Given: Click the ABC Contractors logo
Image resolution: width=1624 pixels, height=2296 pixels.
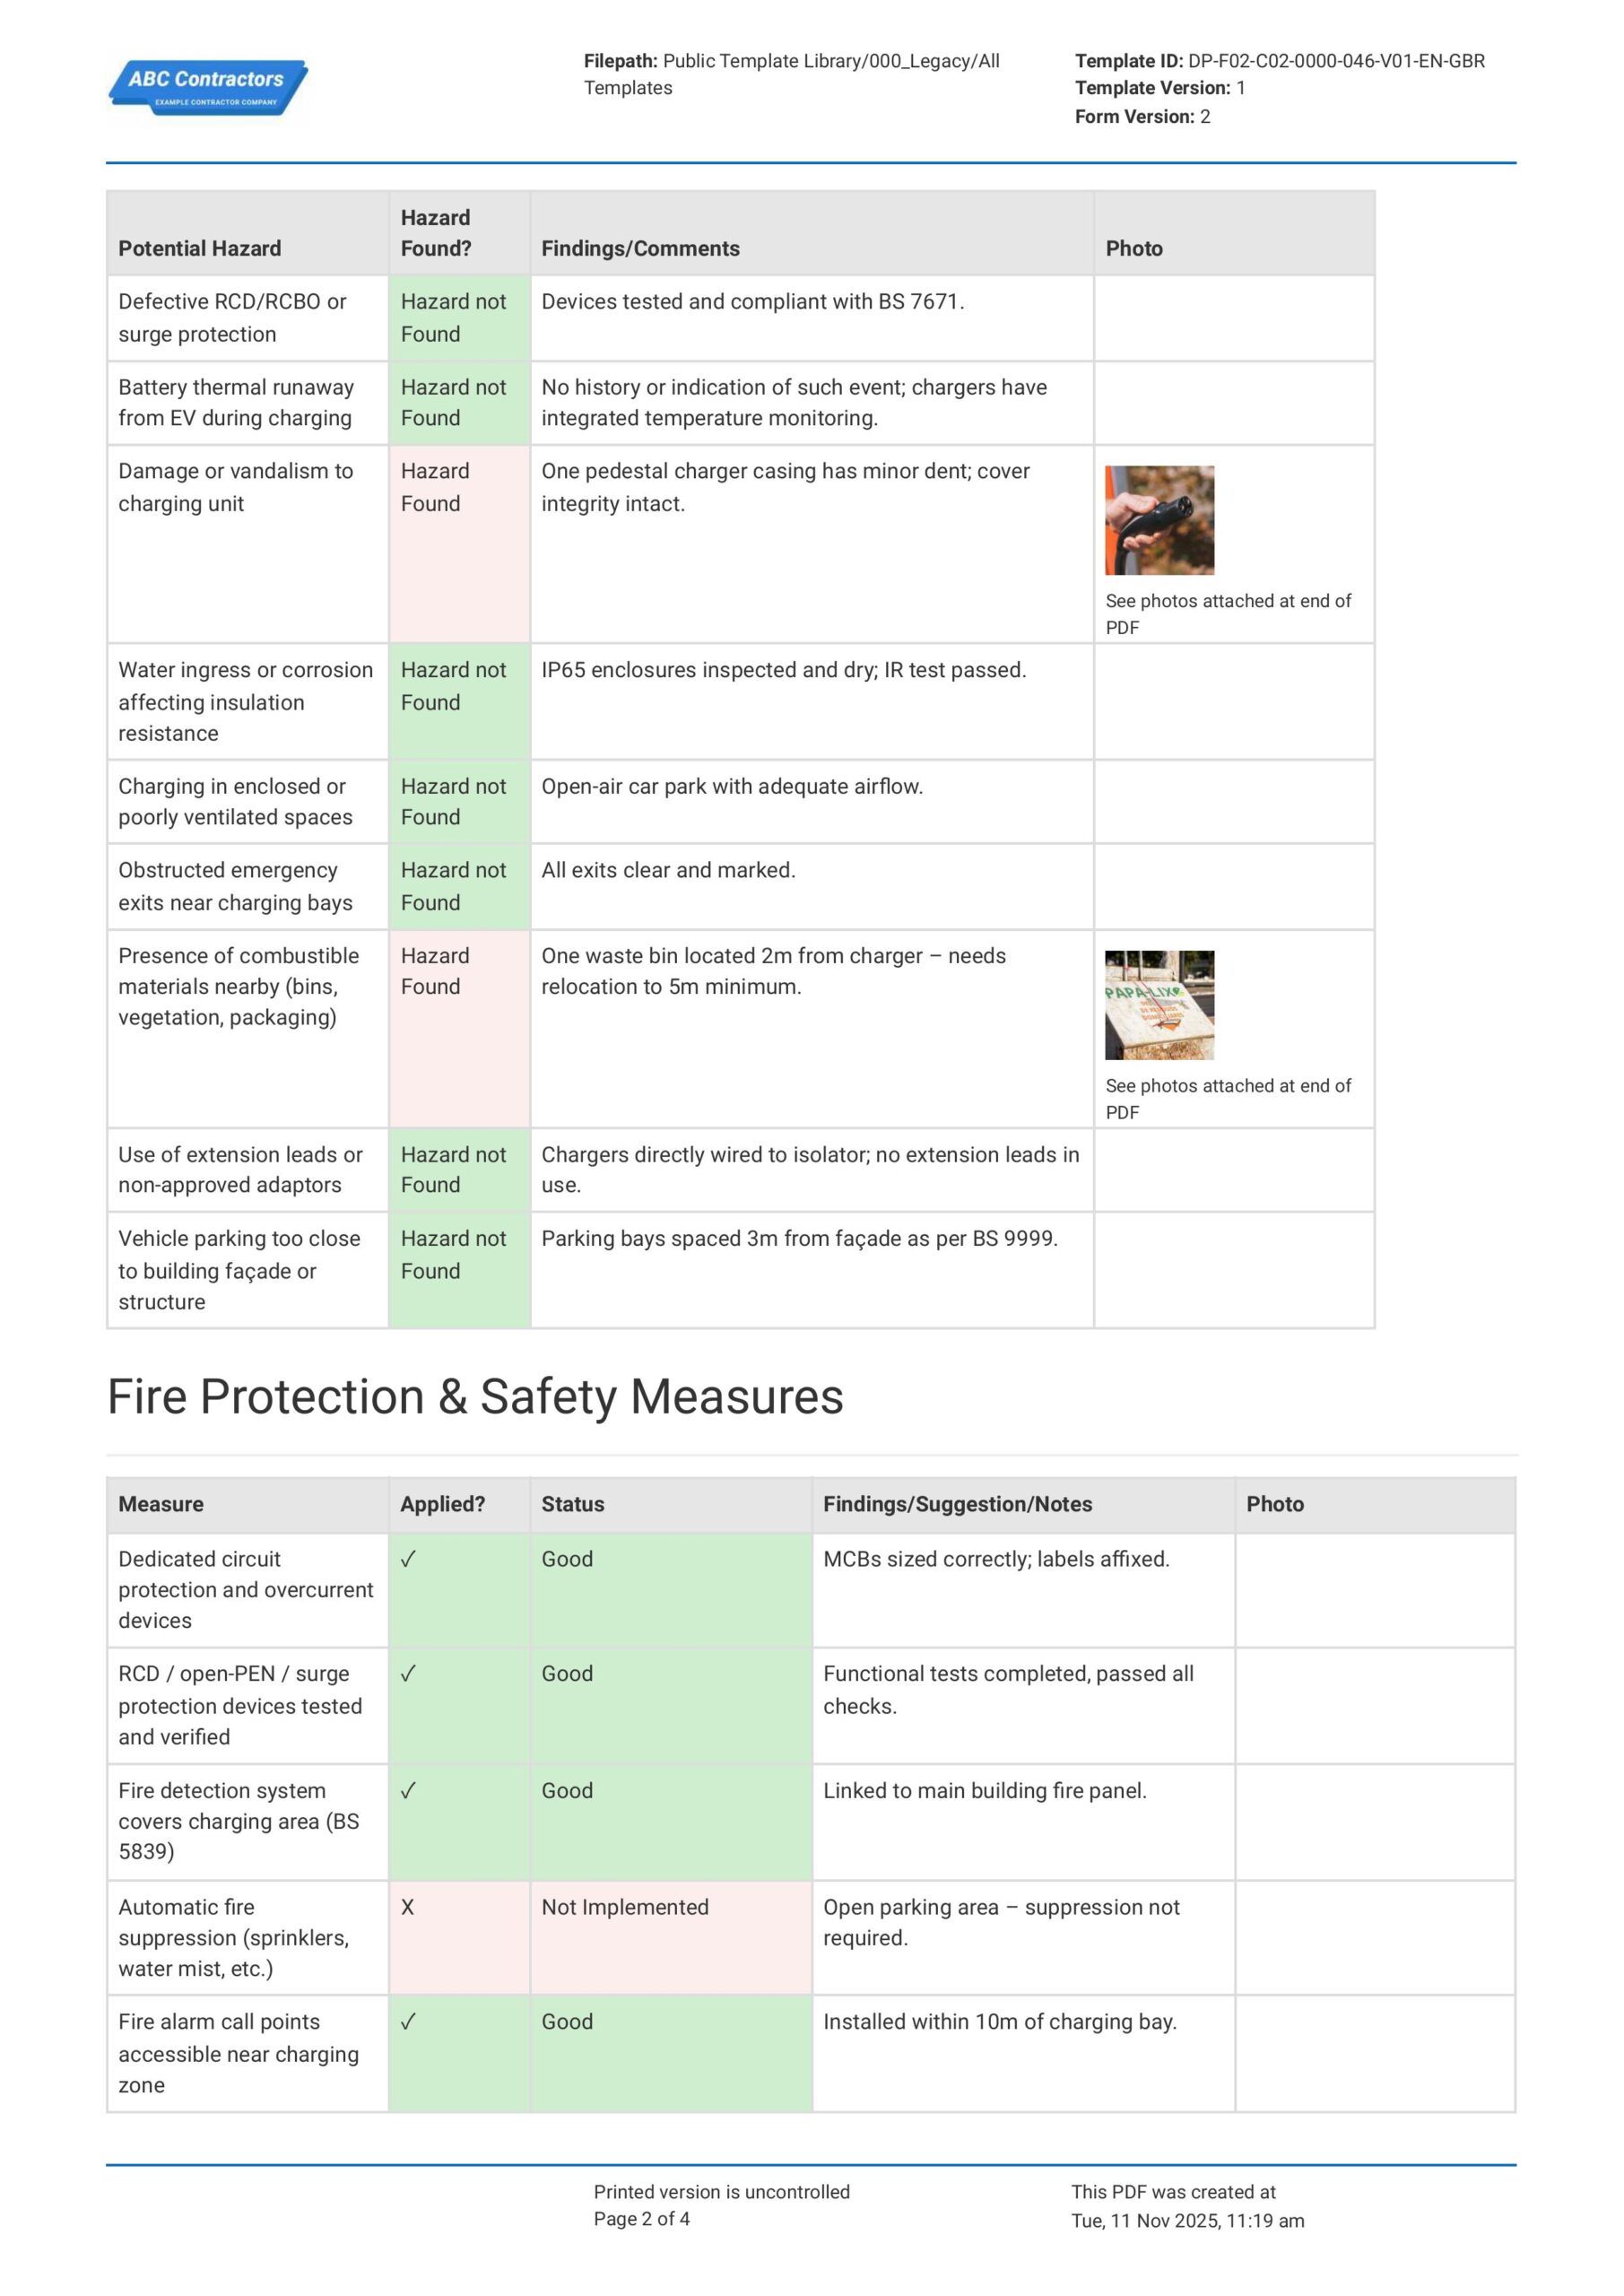Looking at the screenshot, I should [x=208, y=88].
